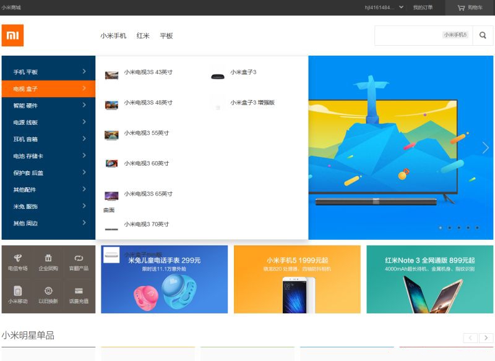Open the shopping cart icon
Image resolution: width=495 pixels, height=361 pixels.
[461, 7]
